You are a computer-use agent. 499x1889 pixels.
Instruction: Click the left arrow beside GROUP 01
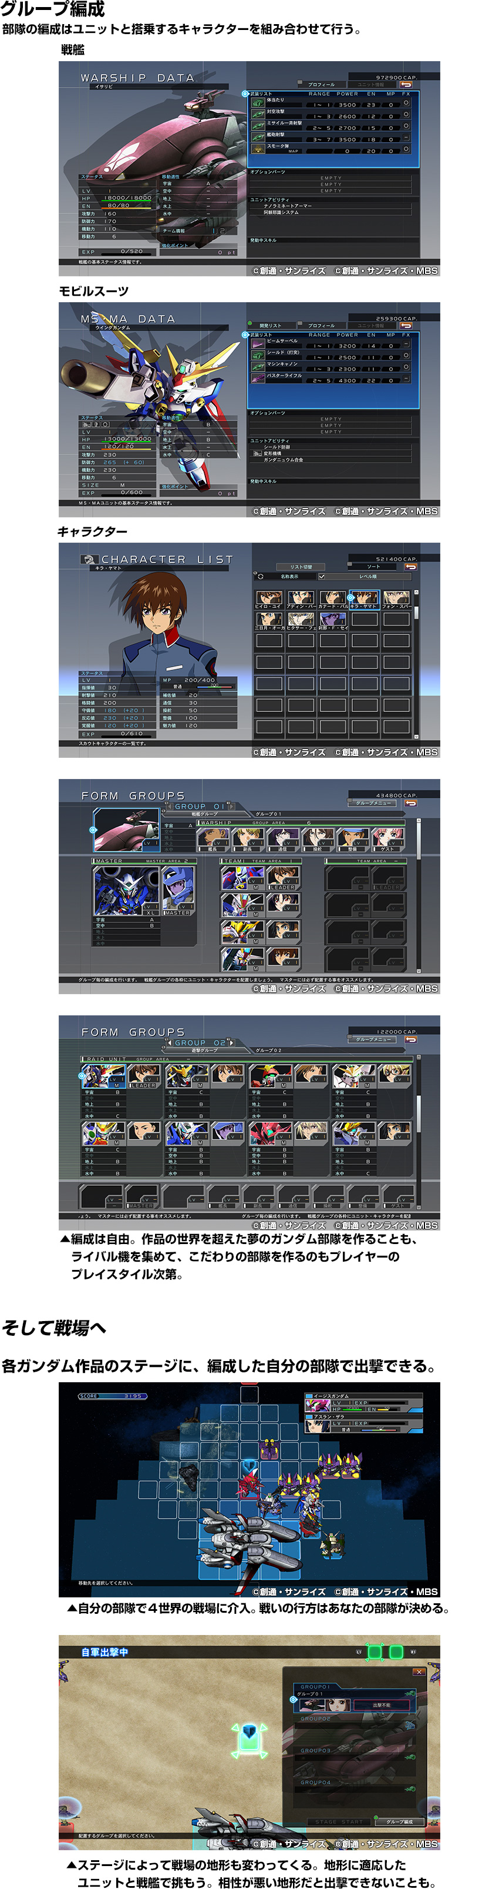(170, 806)
